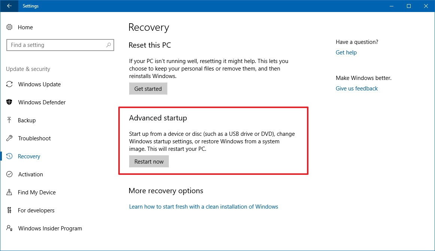Click the search magnifier in Find a setting

coord(109,45)
